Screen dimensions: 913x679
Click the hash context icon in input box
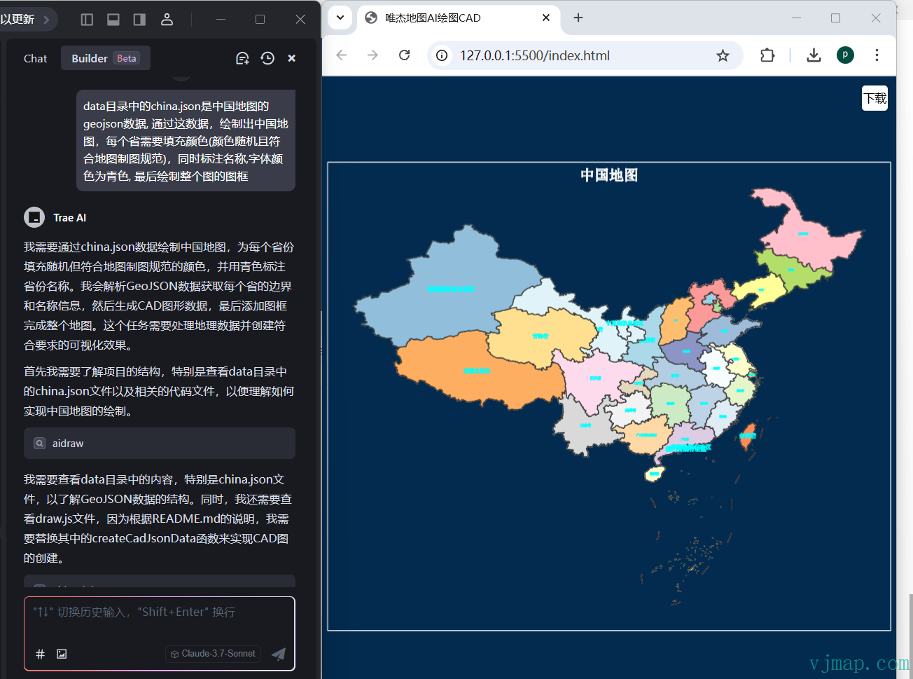pos(40,654)
